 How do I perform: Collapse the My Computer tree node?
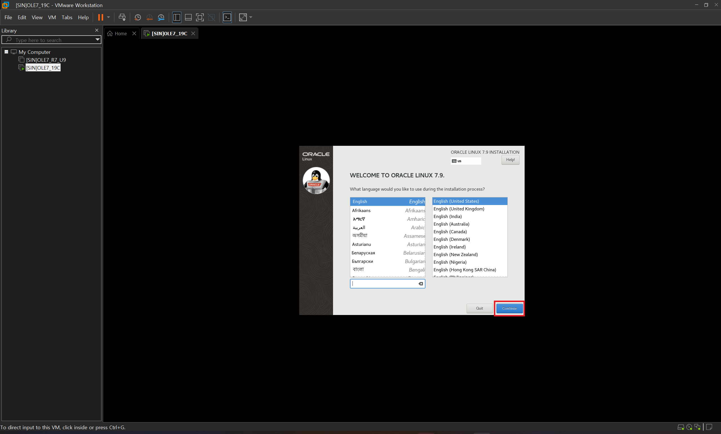6,52
